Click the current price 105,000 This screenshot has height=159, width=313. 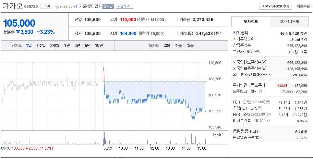click(19, 23)
